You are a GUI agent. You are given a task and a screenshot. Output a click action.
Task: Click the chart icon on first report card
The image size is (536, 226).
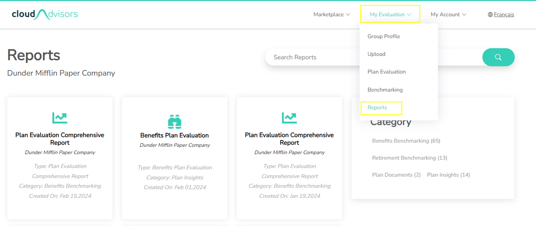[x=60, y=118]
